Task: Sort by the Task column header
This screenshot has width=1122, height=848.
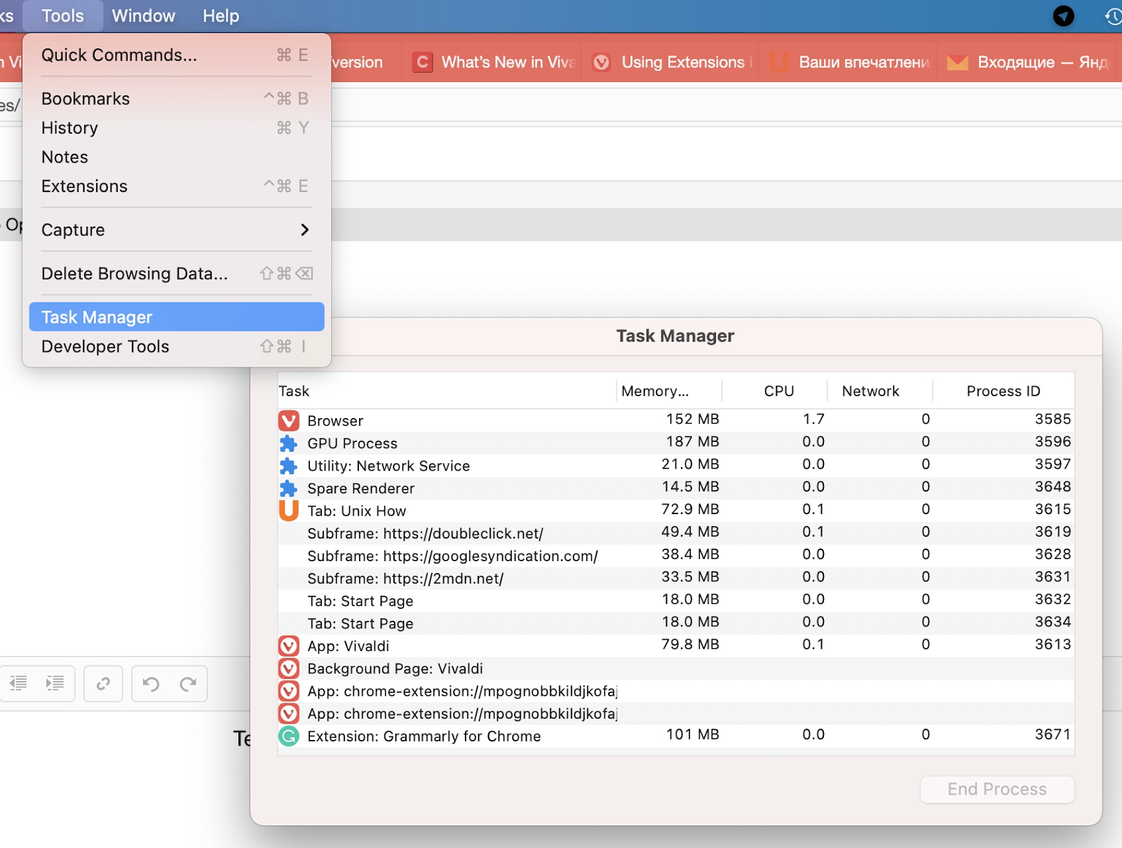Action: pyautogui.click(x=447, y=391)
